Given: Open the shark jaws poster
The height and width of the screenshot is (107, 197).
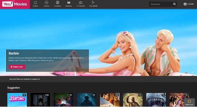Looking at the screenshot, I should click(x=156, y=100).
